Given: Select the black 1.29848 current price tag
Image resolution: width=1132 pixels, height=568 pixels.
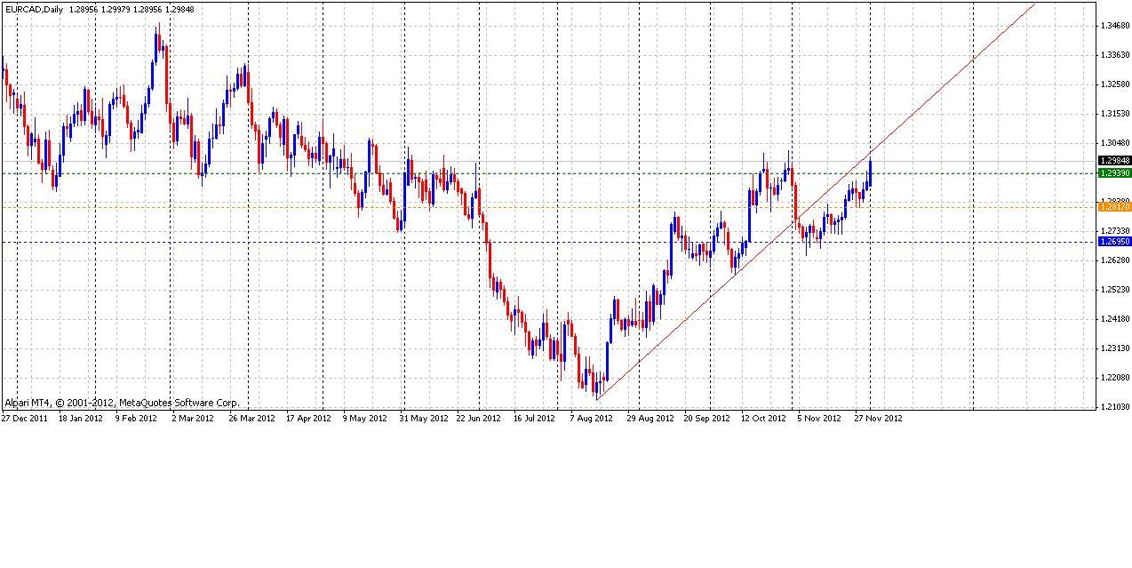Looking at the screenshot, I should [x=1114, y=161].
